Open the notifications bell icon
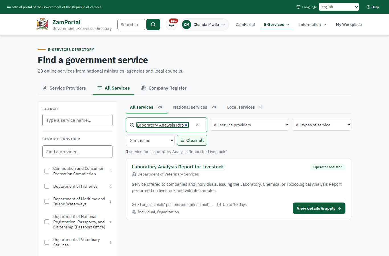389x256 pixels. [x=171, y=24]
